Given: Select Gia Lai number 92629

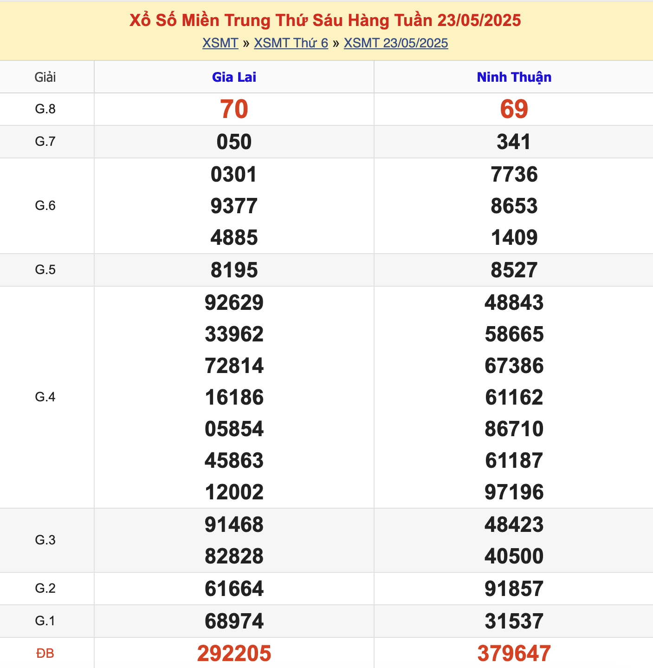Looking at the screenshot, I should pos(234,302).
